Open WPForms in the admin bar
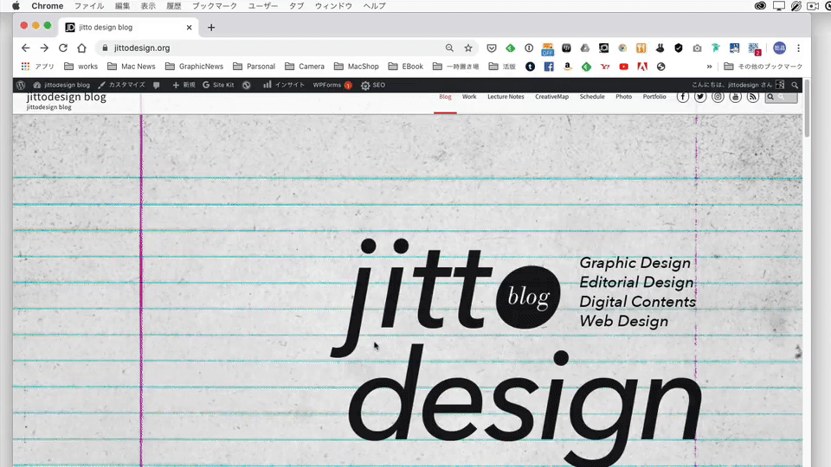The height and width of the screenshot is (467, 831). point(332,85)
